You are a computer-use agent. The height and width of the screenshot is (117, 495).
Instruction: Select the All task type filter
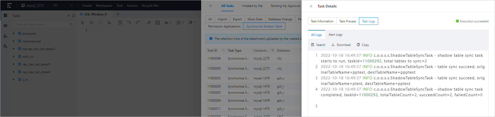coord(210,19)
